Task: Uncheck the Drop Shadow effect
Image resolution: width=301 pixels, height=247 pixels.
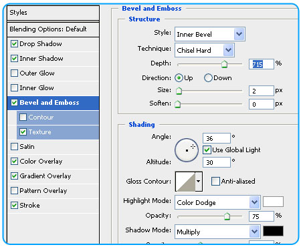Action: (x=14, y=44)
